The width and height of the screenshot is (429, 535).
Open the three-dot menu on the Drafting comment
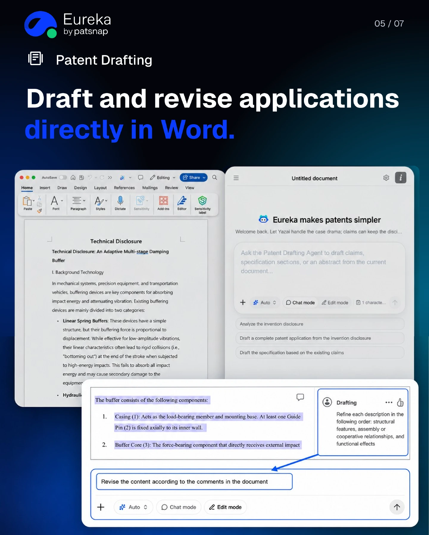click(389, 402)
